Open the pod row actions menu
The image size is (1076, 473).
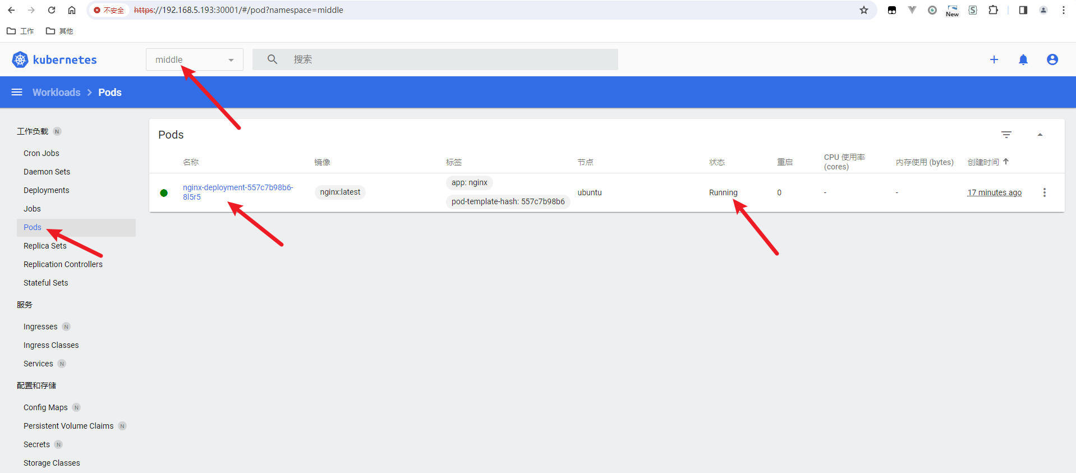coord(1045,192)
